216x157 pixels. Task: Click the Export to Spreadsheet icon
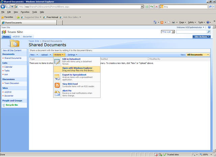click(57, 77)
